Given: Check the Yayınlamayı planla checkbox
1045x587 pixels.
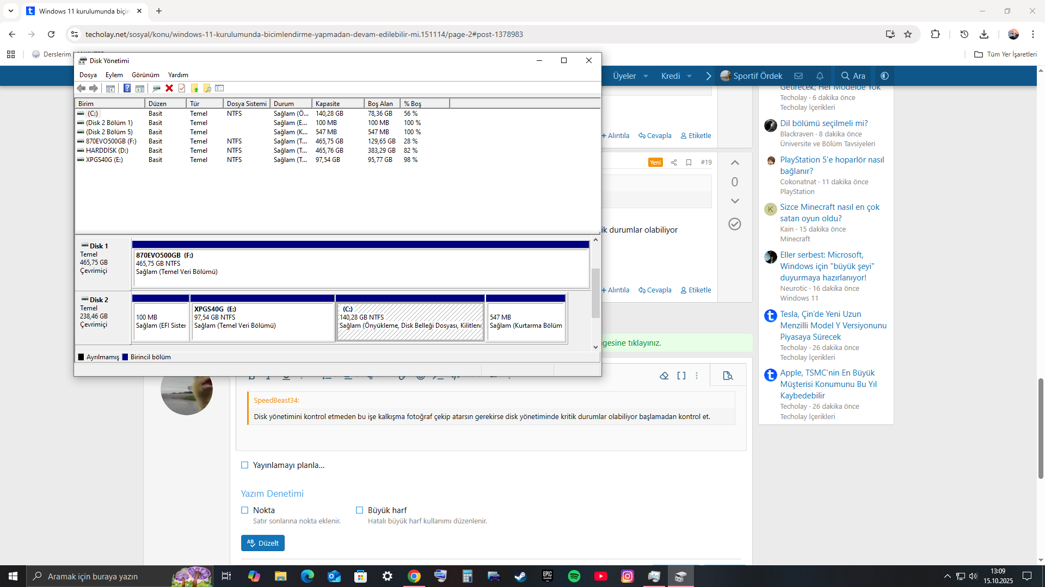Looking at the screenshot, I should coord(245,465).
